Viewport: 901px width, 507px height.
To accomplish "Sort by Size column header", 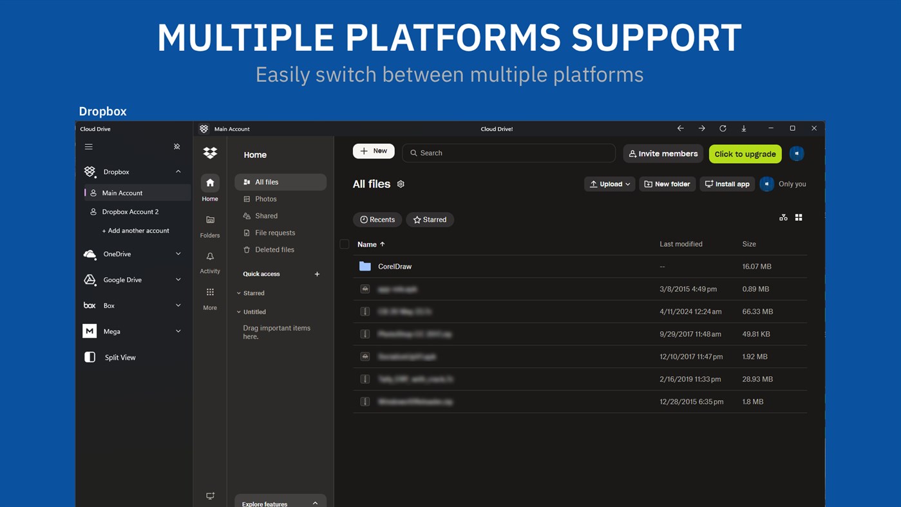I will pyautogui.click(x=749, y=244).
